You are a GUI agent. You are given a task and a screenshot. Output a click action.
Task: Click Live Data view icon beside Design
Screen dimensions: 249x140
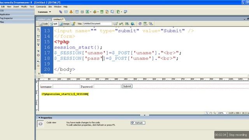[73, 24]
